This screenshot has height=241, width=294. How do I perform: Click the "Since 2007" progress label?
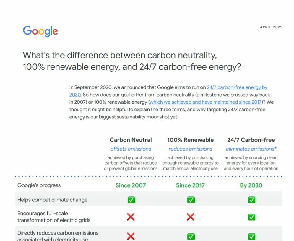(x=131, y=185)
